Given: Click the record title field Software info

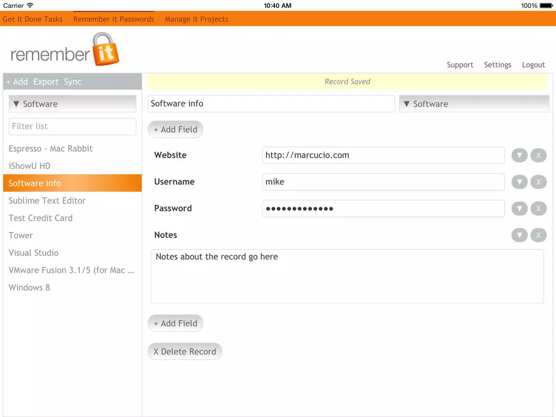Looking at the screenshot, I should tap(271, 104).
